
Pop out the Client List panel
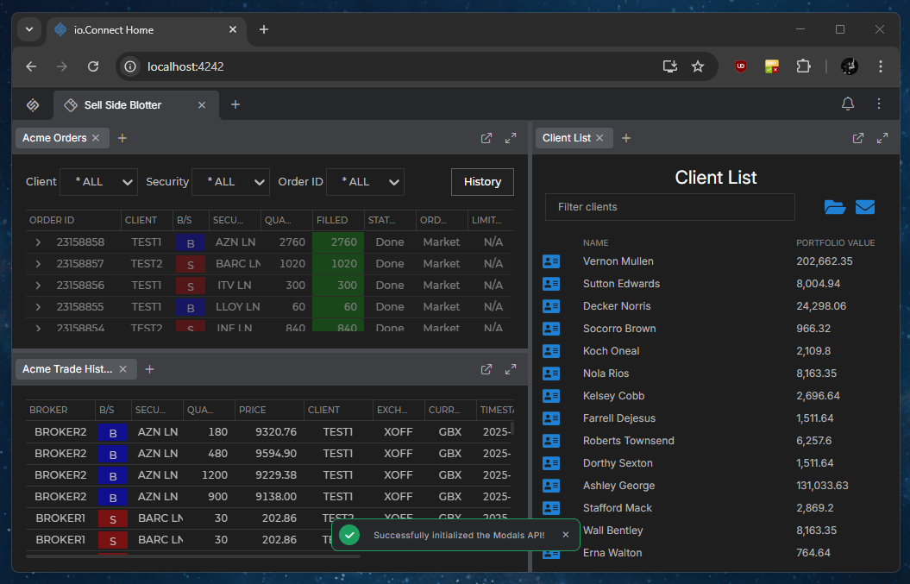[x=857, y=138]
